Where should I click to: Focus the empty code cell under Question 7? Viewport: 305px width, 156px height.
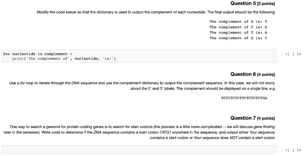click(139, 150)
